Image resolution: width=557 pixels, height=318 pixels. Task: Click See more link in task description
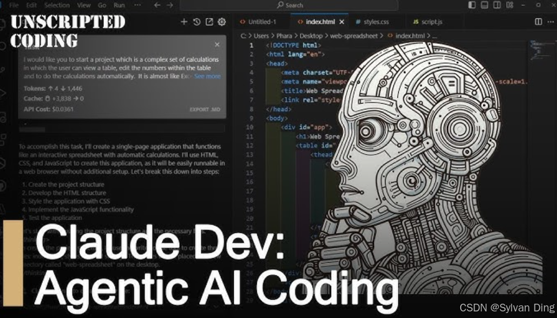pos(207,76)
